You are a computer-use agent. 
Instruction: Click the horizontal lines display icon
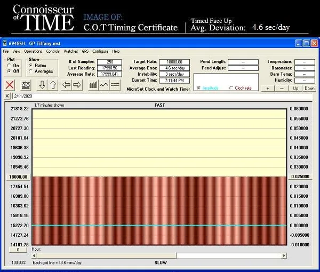(115, 85)
